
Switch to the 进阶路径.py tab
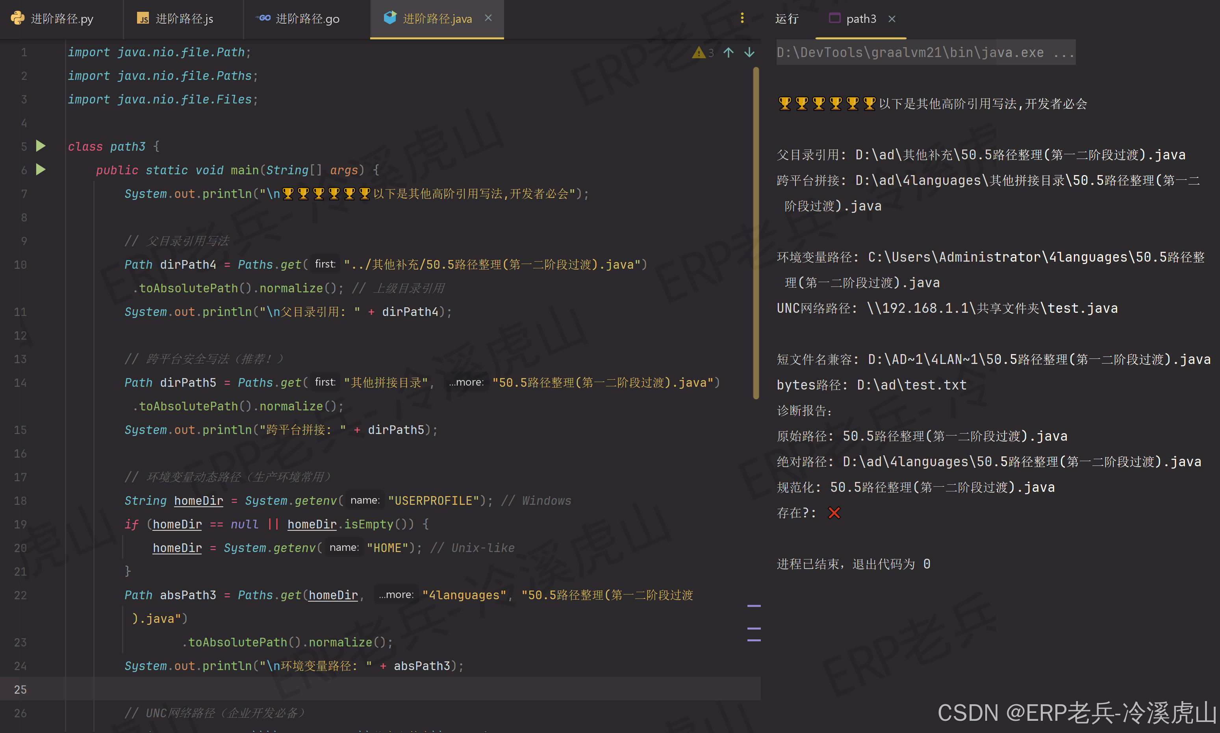pos(61,19)
